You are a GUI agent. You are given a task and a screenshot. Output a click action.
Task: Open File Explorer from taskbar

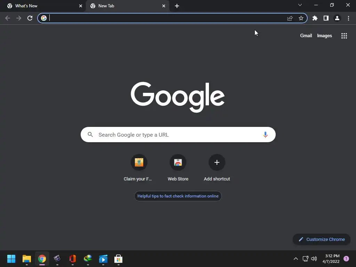pos(27,259)
